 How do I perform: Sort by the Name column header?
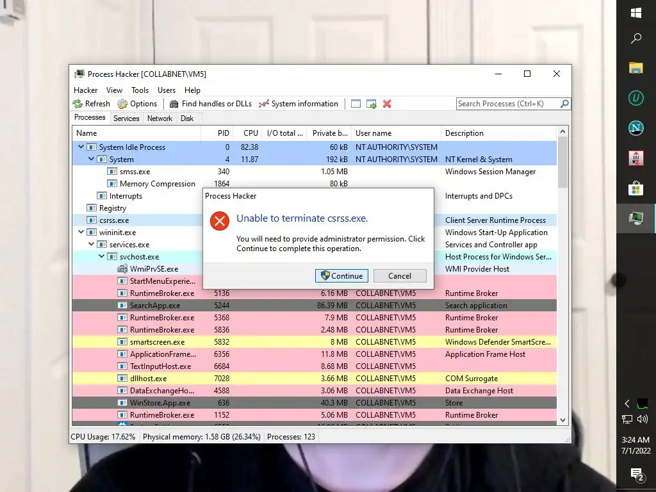[x=136, y=133]
